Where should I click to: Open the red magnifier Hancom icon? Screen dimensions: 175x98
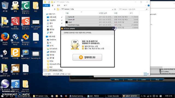[15, 23]
